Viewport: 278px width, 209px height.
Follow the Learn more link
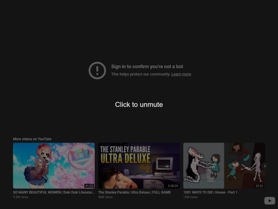click(181, 74)
